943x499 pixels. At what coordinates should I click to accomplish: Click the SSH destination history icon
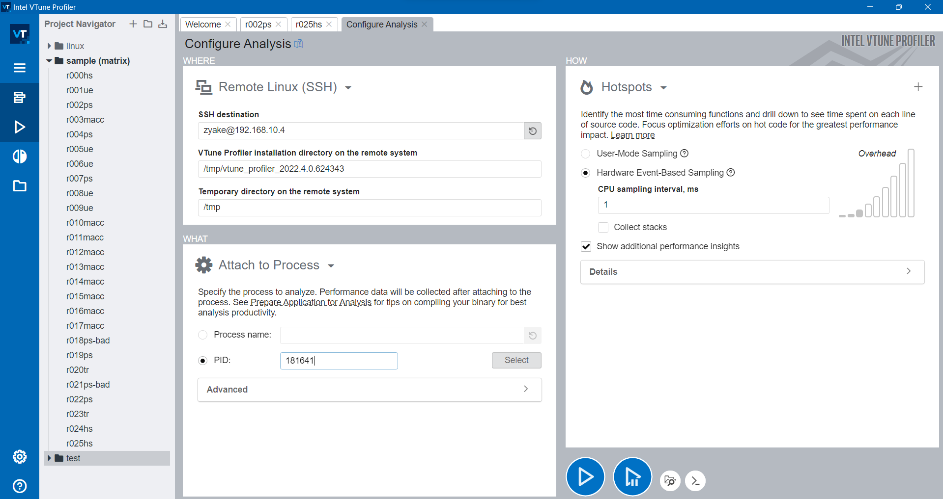(x=533, y=131)
